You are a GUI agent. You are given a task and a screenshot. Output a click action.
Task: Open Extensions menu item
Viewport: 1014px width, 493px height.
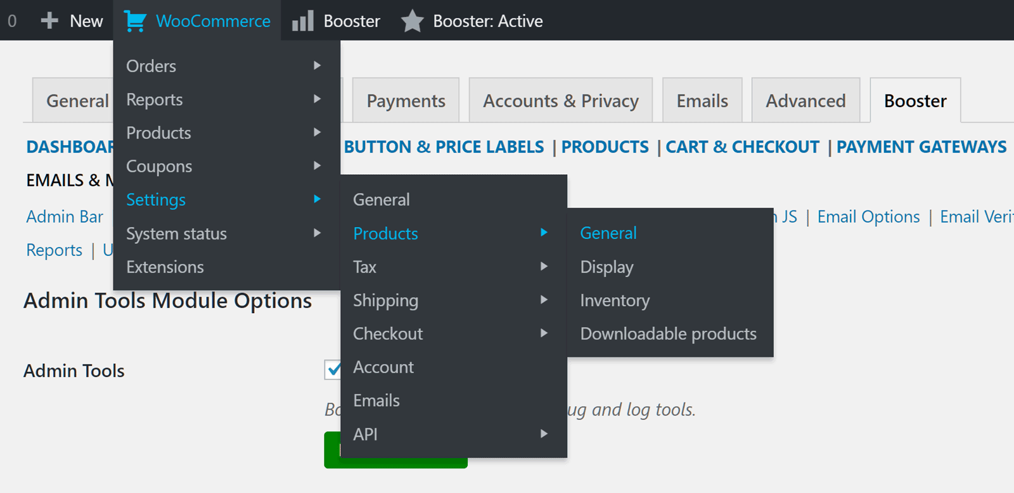point(227,267)
